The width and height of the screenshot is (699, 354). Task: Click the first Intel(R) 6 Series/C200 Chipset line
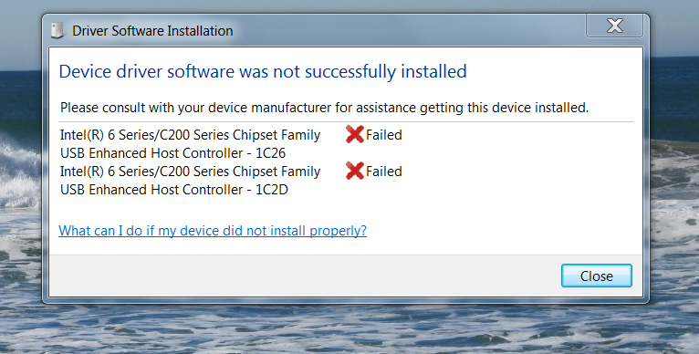191,135
